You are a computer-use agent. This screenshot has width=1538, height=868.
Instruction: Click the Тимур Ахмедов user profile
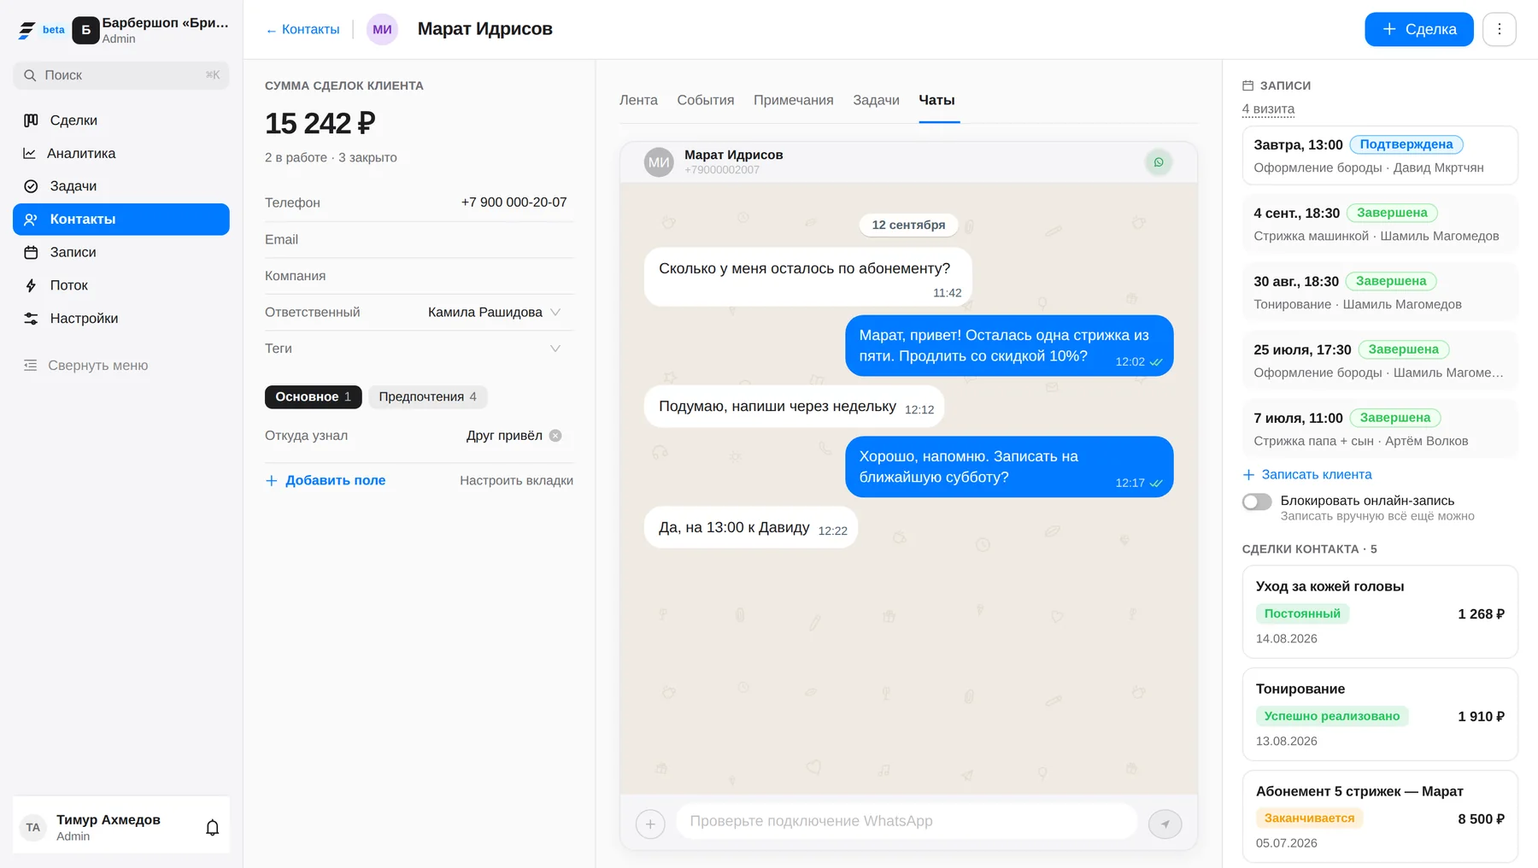[x=107, y=827]
